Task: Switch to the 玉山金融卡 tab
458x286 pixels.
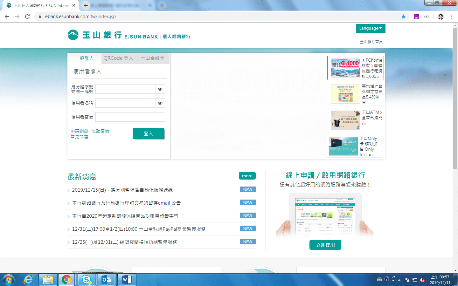Action: click(153, 58)
